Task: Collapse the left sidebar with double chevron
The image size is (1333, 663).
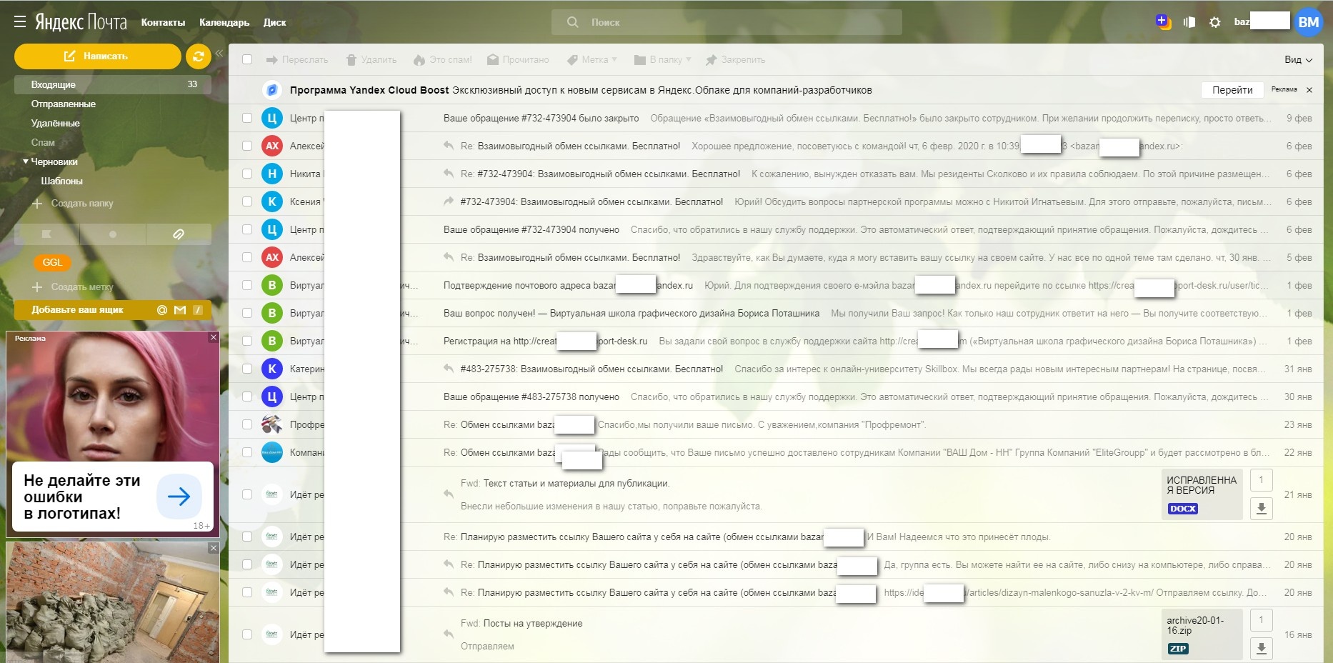Action: coord(219,54)
